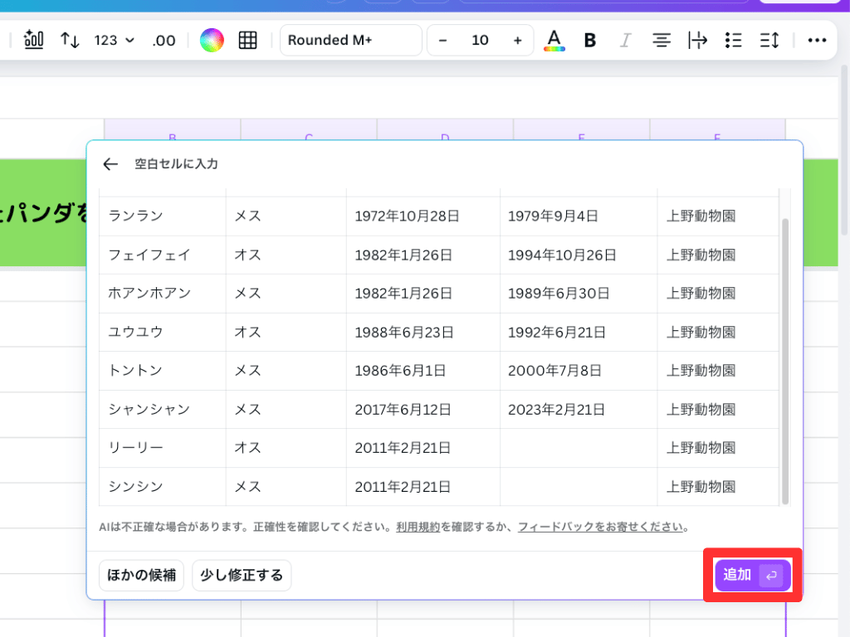The height and width of the screenshot is (637, 850).
Task: Click the 2023年2月21日 date cell
Action: [579, 410]
